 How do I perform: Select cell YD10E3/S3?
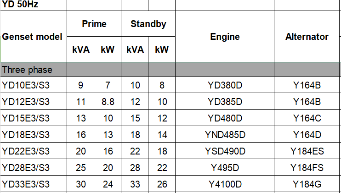pos(34,85)
